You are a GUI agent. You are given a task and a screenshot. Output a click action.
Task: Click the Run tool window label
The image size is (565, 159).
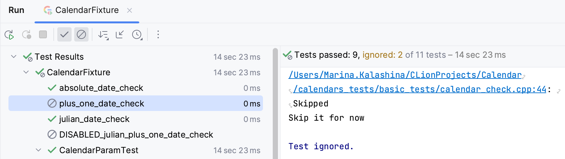click(x=16, y=10)
